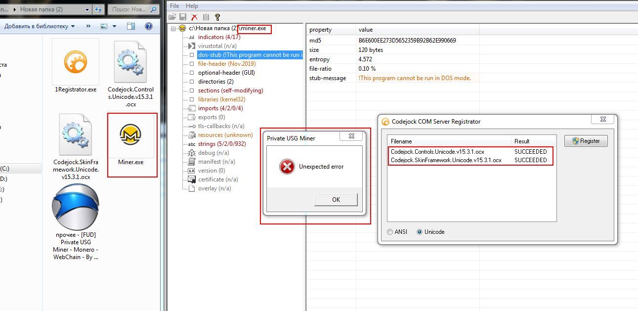Select Codejock.Controls.Unicode.v15.3.1.ocx row in Registrator list

pyautogui.click(x=471, y=152)
